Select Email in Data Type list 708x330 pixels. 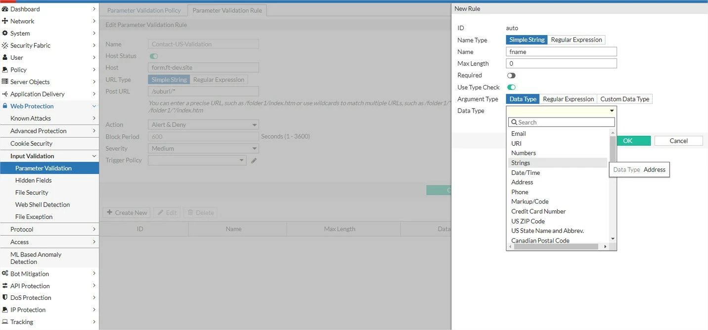[558, 134]
